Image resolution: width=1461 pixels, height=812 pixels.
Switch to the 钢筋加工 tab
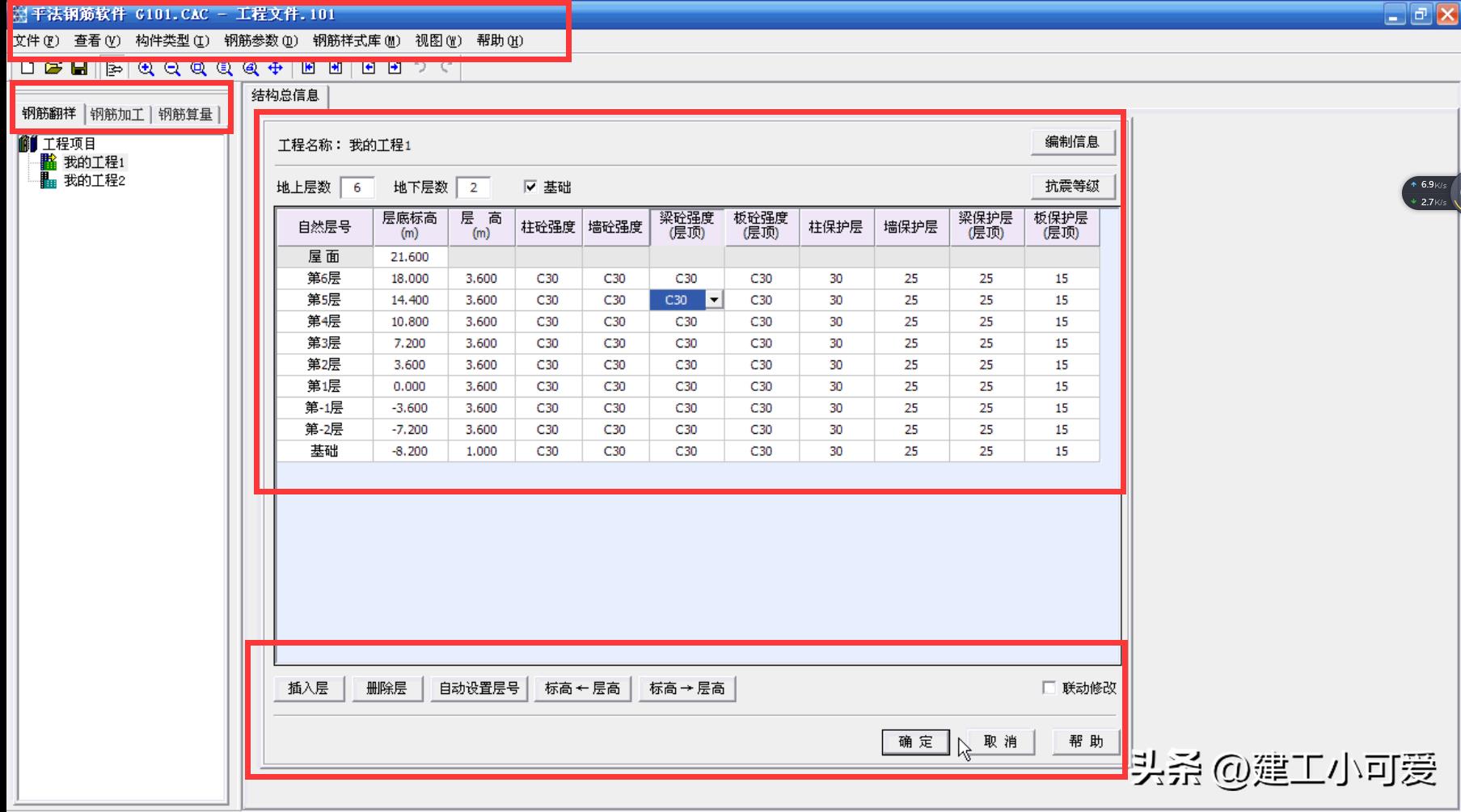117,115
